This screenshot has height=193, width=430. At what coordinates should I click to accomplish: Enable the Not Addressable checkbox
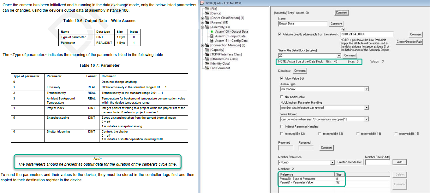coord(282,97)
